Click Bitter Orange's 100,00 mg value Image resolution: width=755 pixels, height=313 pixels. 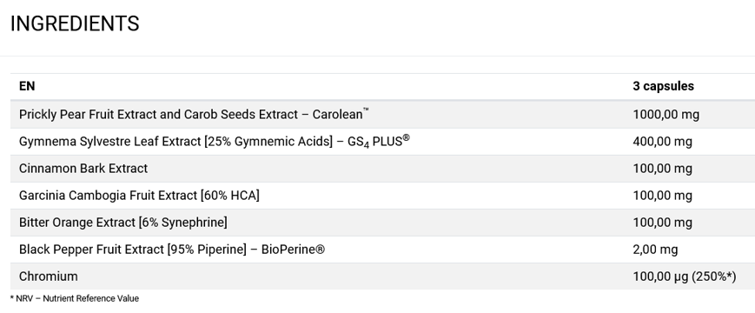(663, 223)
